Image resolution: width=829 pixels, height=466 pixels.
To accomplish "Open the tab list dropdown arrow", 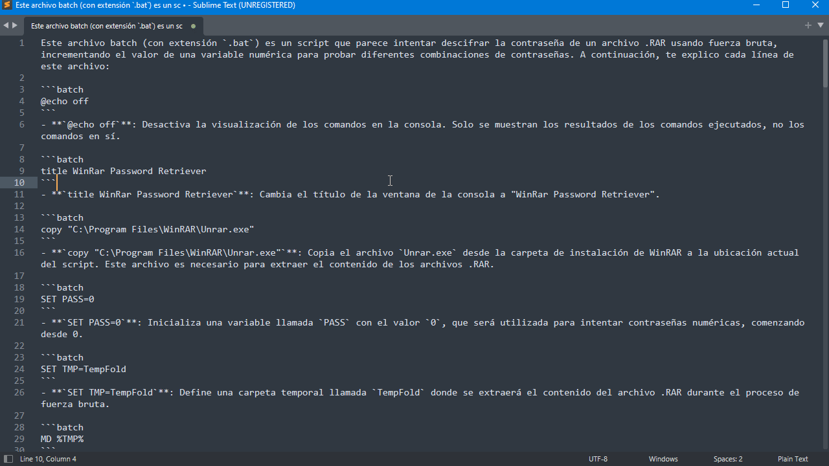I will click(x=819, y=25).
